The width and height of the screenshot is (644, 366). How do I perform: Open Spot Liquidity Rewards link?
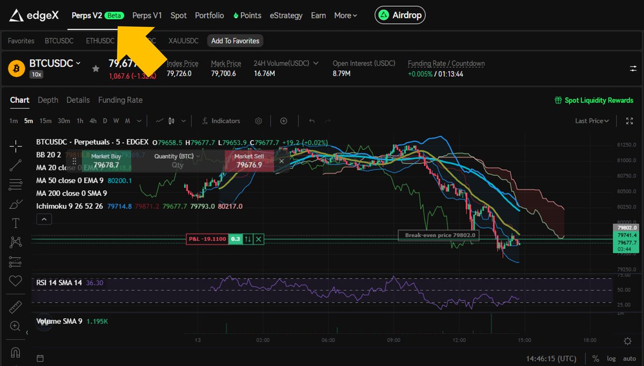[x=594, y=100]
